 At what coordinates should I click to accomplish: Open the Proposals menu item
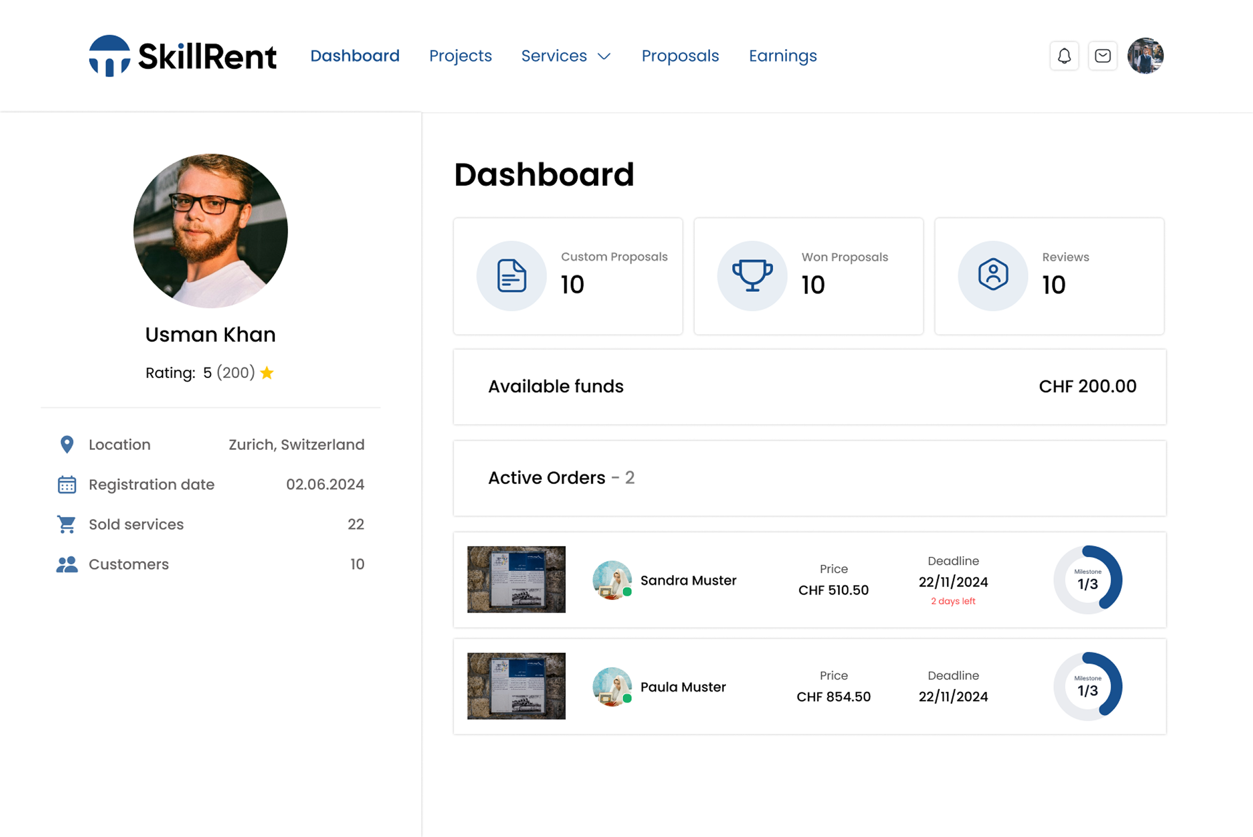680,56
